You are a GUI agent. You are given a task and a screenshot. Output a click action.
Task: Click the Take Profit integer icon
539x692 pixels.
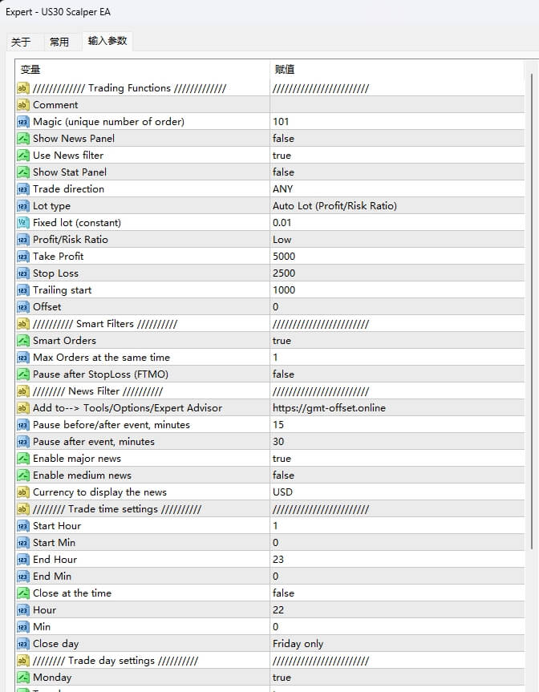click(22, 257)
